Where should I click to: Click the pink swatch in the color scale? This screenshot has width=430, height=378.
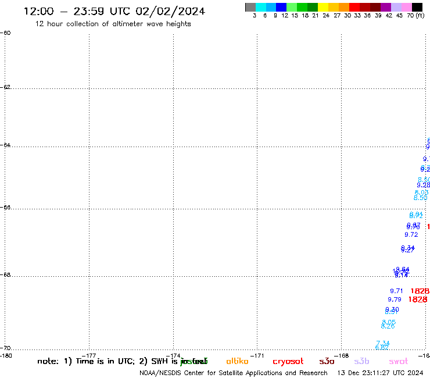(406, 7)
